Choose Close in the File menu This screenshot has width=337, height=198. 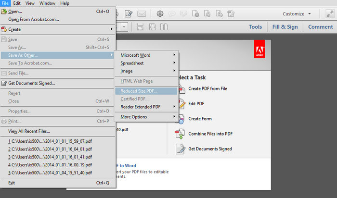pyautogui.click(x=58, y=101)
